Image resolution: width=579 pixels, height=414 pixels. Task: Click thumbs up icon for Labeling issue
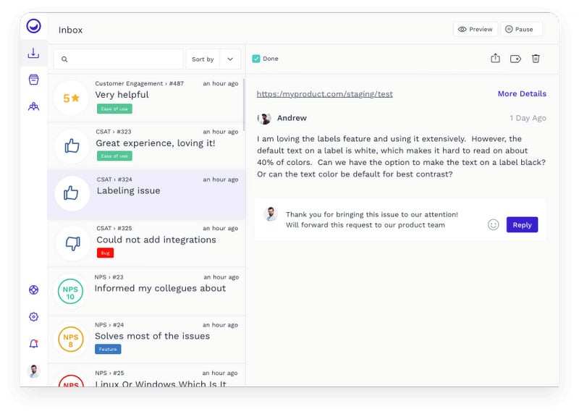[x=72, y=193]
